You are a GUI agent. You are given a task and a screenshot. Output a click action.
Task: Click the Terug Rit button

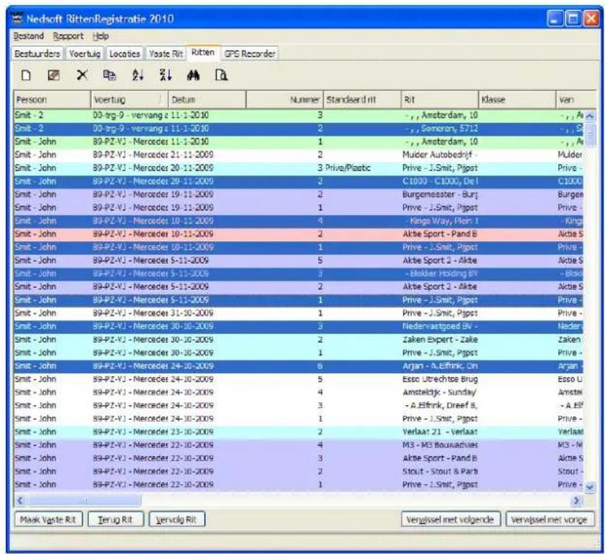coord(116,519)
